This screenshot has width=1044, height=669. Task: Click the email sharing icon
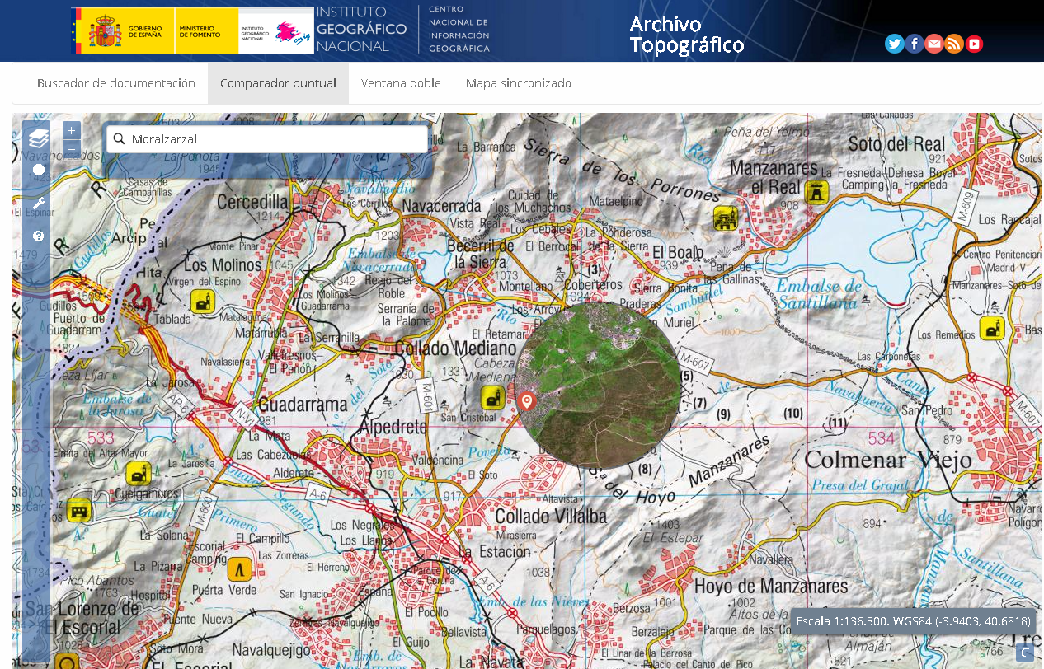point(934,44)
